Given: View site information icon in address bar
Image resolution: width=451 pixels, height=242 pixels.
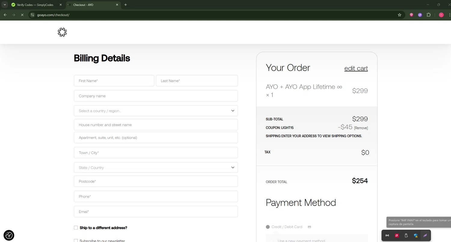Looking at the screenshot, I should [x=33, y=15].
